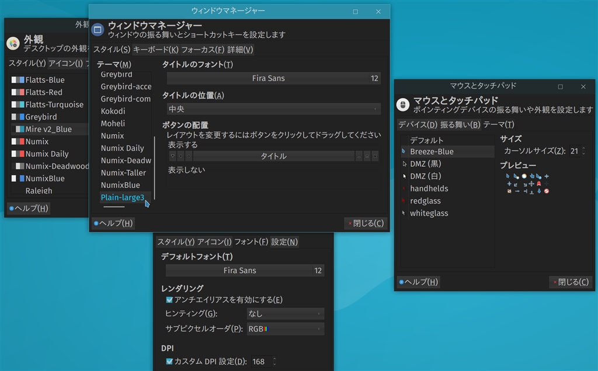
Task: Click 閉じる(C) in Mouse and Touchpad window
Action: click(x=571, y=282)
